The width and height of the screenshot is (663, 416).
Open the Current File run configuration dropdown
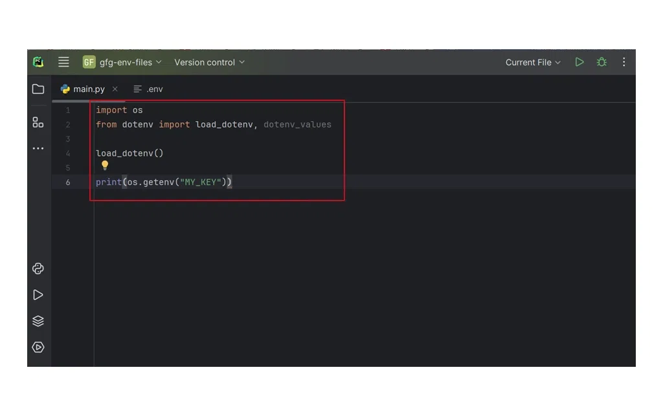point(532,62)
